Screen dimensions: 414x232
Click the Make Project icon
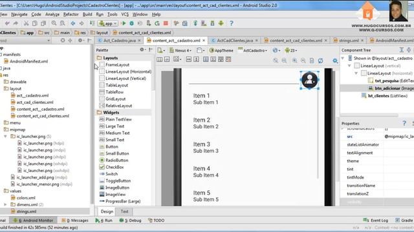92,23
